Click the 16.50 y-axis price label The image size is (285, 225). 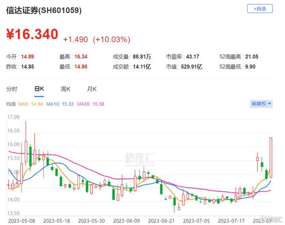[13, 131]
